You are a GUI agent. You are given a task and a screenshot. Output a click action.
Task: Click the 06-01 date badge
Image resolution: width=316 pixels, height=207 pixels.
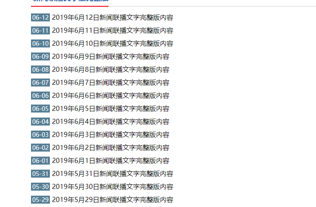click(x=40, y=161)
